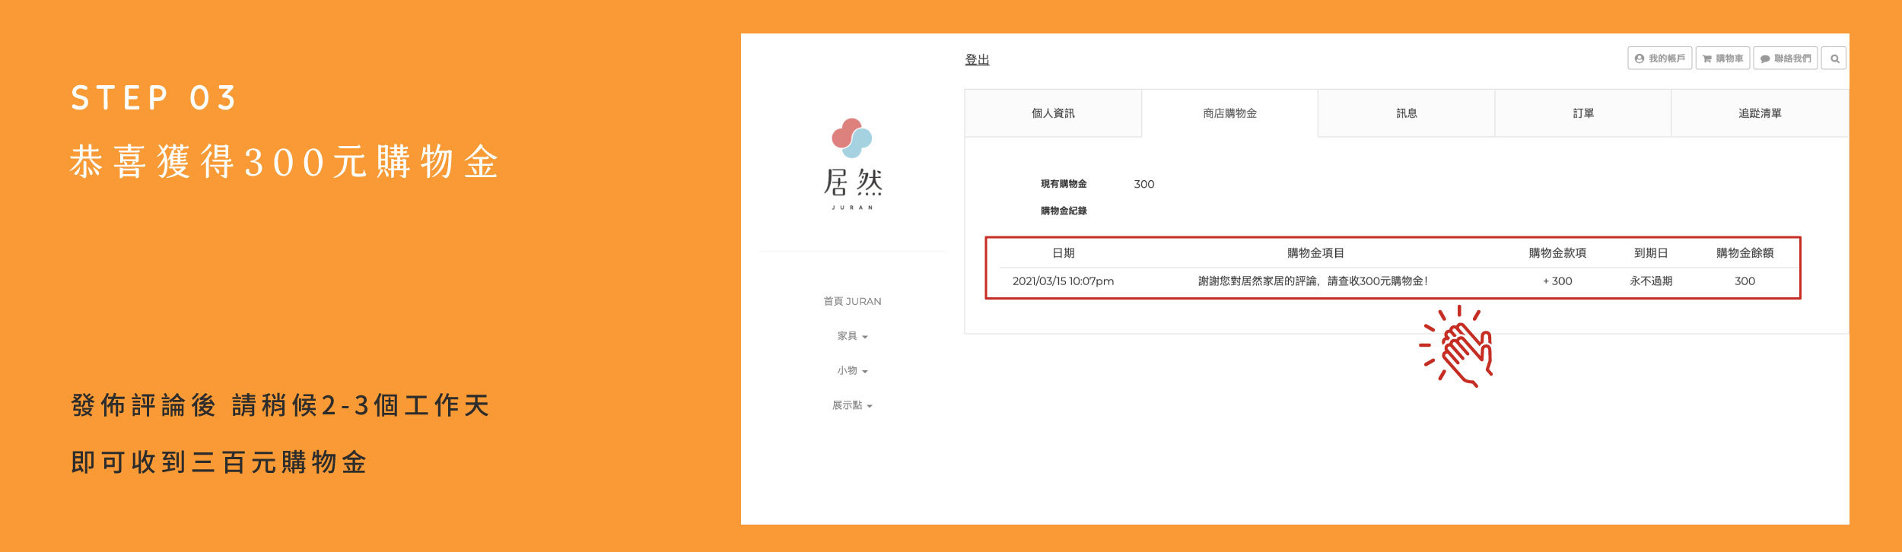
Task: Switch to the 個人資訊 tab
Action: point(1053,113)
